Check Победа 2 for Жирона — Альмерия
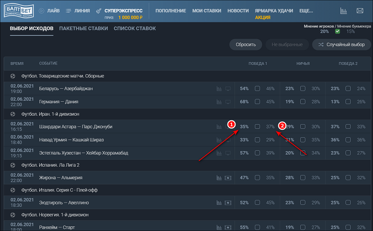The width and height of the screenshot is (373, 231). 348,177
